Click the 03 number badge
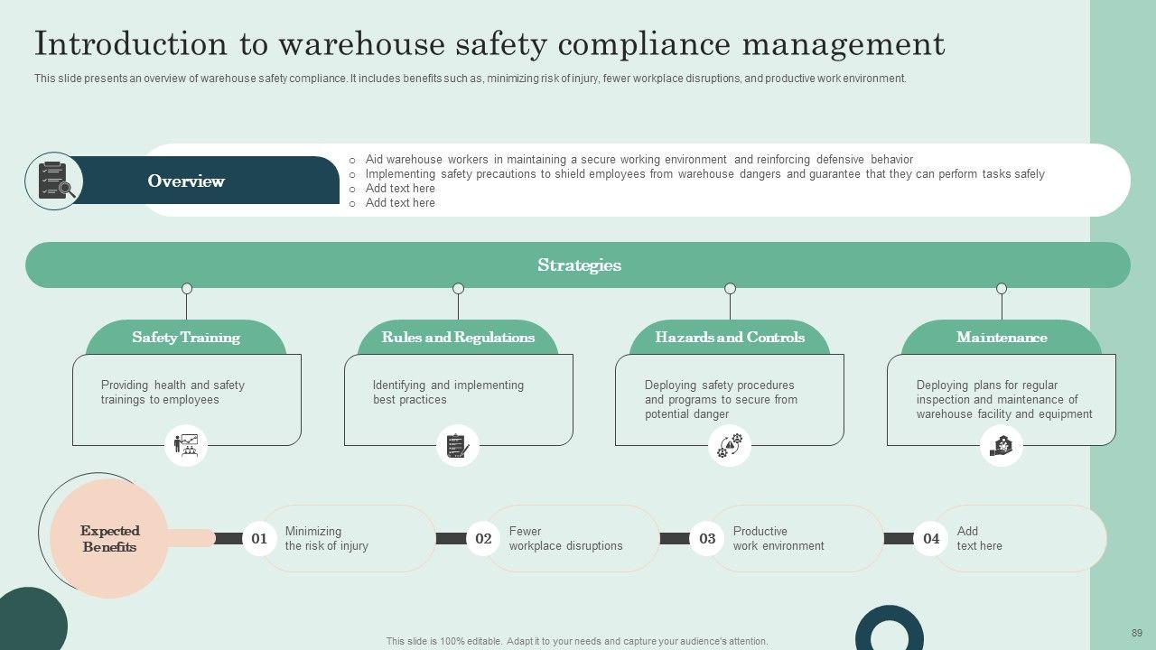This screenshot has width=1156, height=650. click(x=707, y=539)
